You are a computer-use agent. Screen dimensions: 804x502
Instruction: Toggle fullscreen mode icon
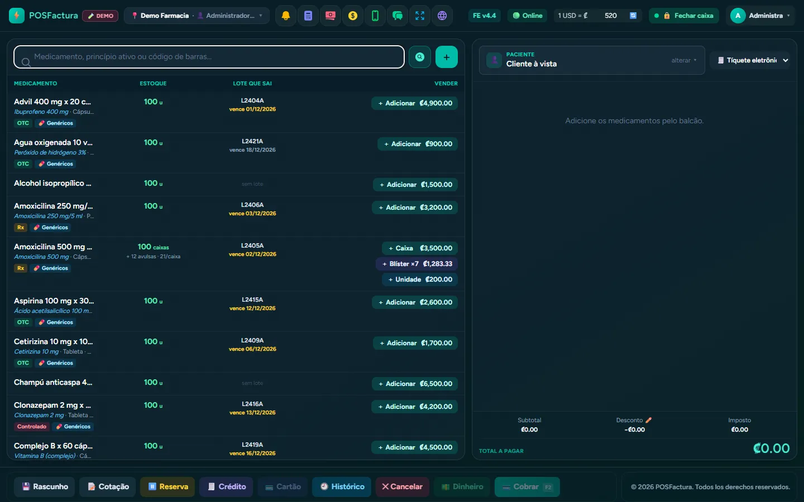tap(420, 16)
